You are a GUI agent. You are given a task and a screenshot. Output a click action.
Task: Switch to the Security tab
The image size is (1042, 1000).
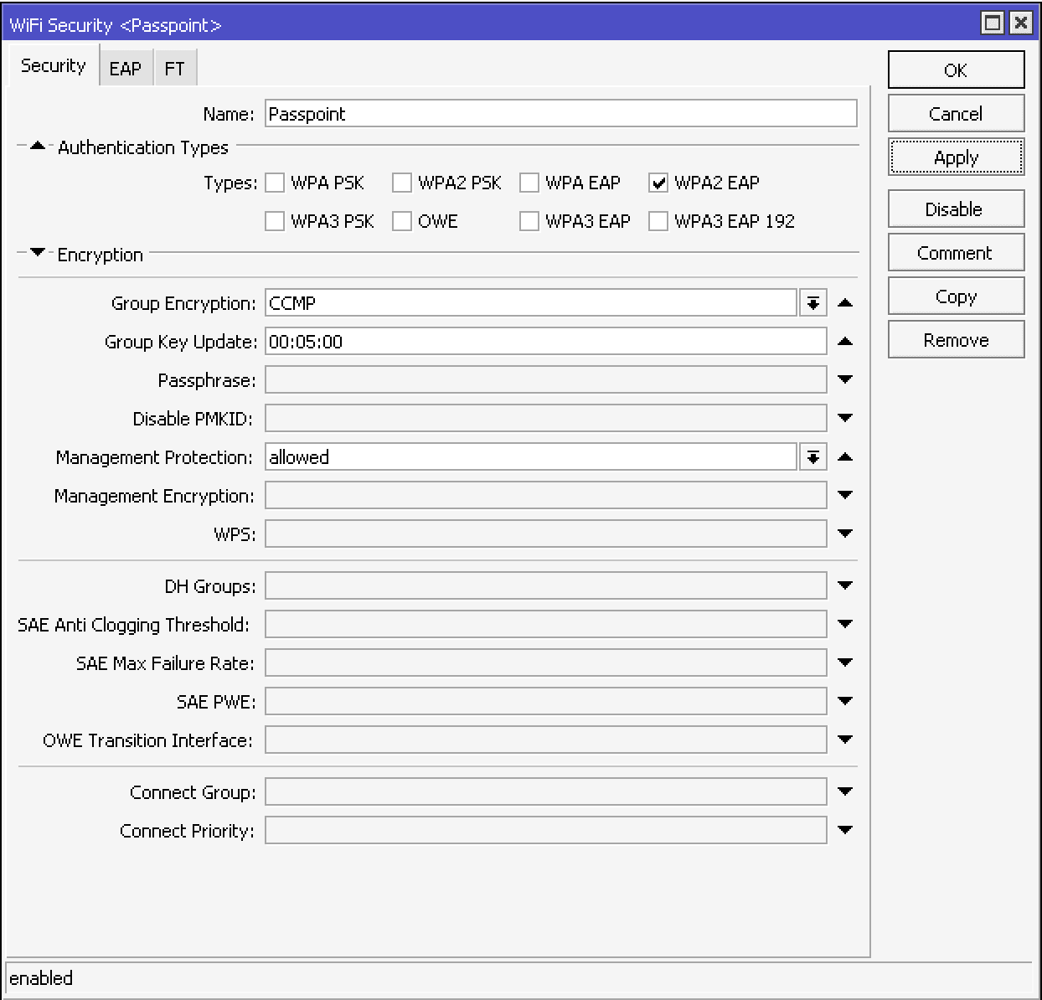pyautogui.click(x=53, y=65)
